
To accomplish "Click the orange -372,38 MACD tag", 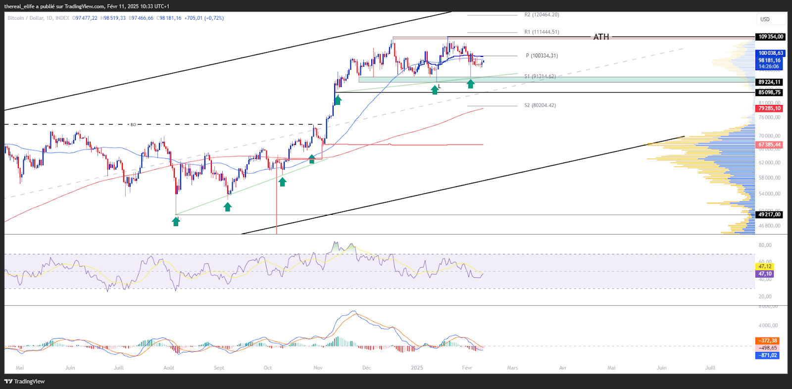I will click(x=768, y=340).
